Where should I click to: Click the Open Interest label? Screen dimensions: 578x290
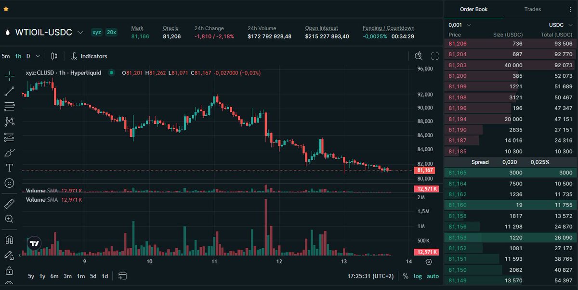[321, 28]
